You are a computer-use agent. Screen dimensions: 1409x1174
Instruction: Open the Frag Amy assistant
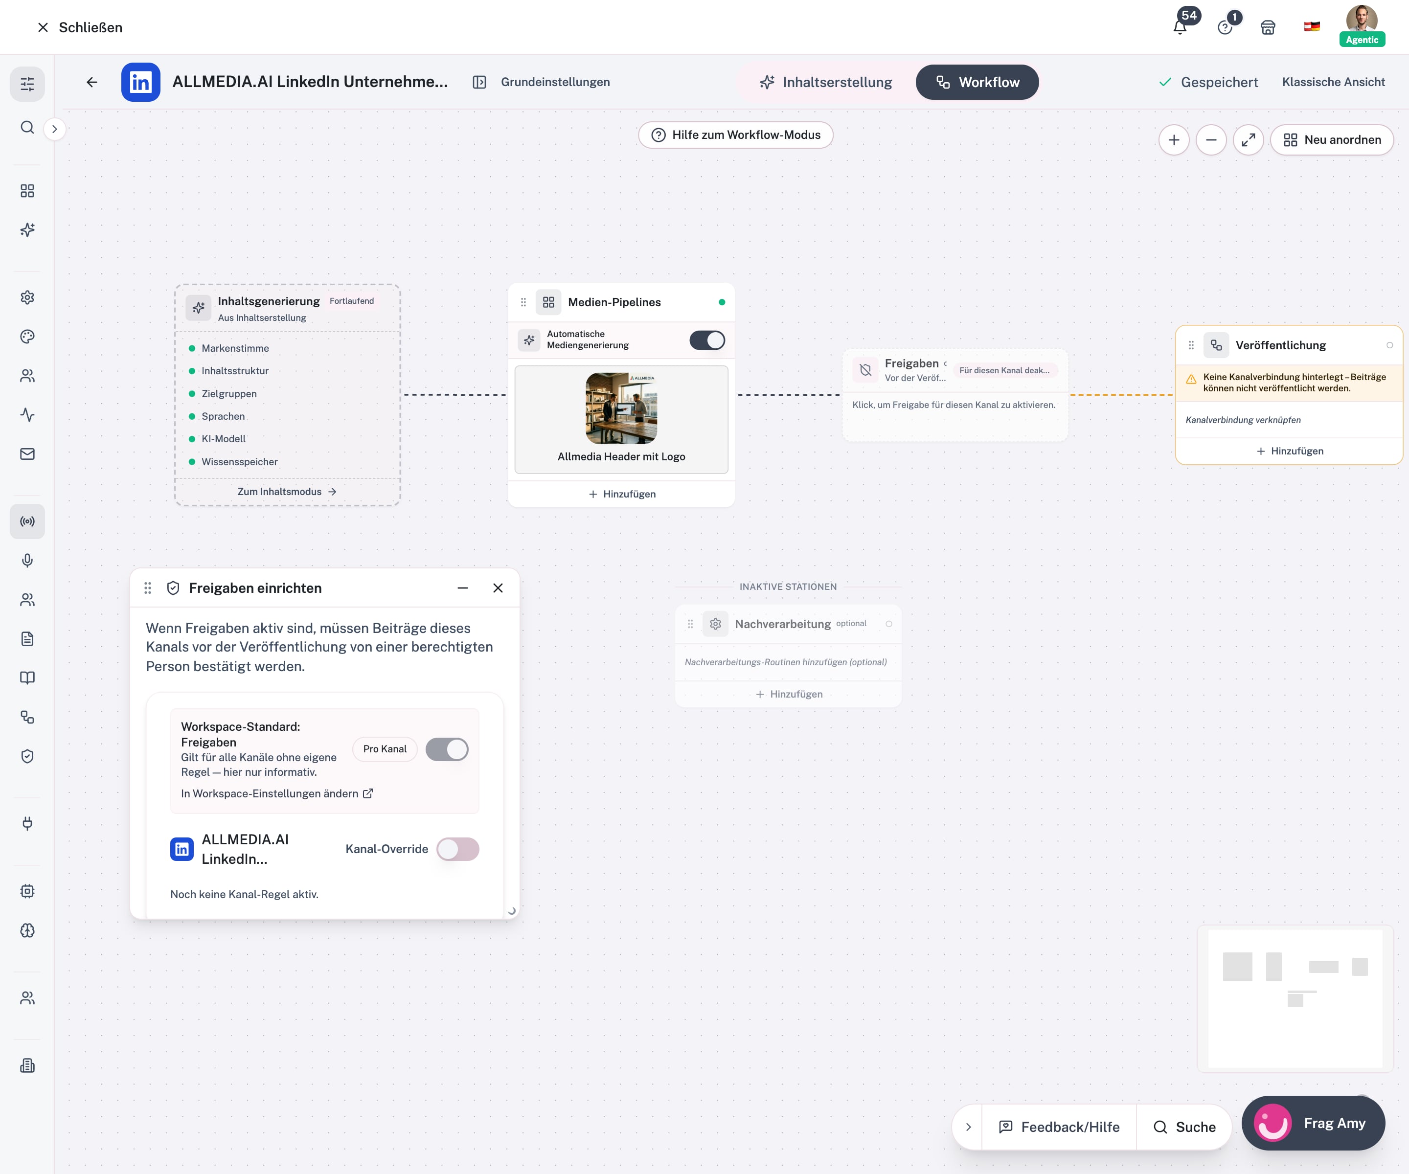point(1313,1123)
